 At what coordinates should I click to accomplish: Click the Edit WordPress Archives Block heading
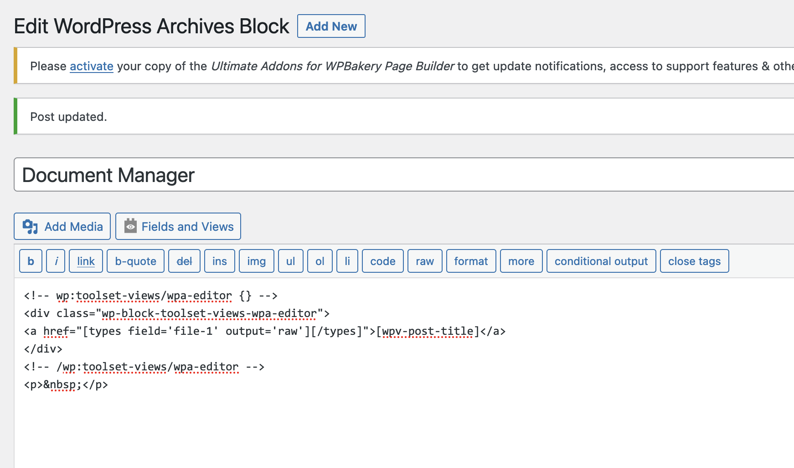coord(152,26)
